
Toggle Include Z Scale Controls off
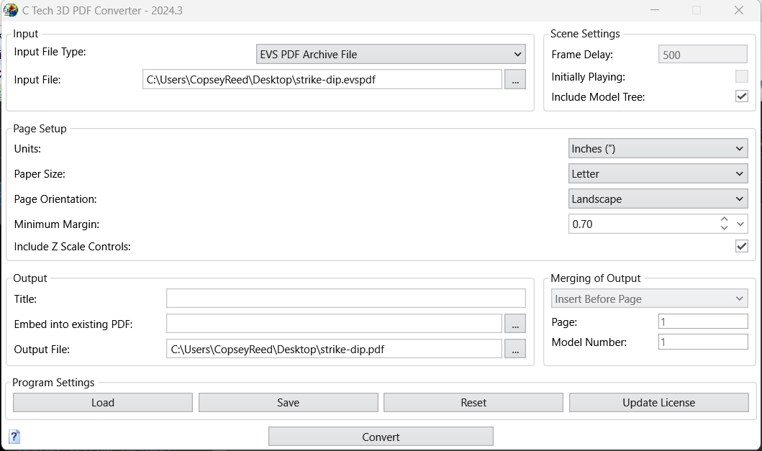tap(741, 246)
